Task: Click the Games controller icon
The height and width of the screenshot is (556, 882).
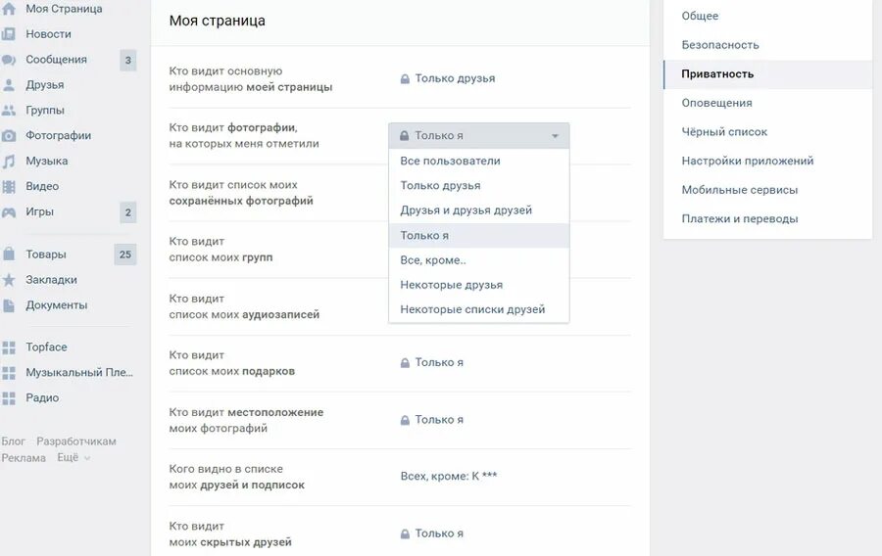Action: click(9, 212)
